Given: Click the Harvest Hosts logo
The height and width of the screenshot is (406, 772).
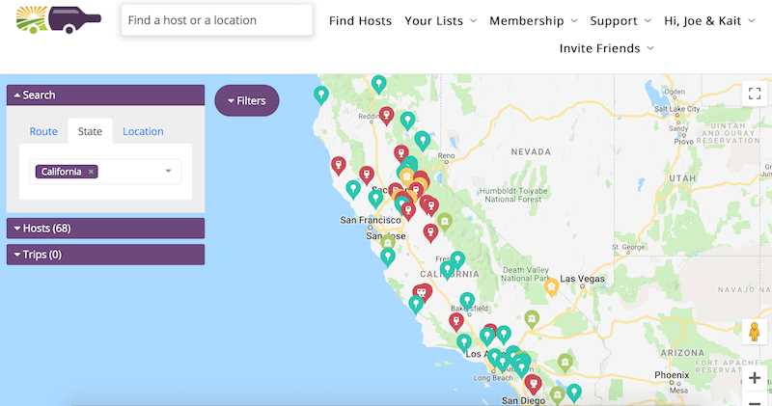Looking at the screenshot, I should coord(58,20).
